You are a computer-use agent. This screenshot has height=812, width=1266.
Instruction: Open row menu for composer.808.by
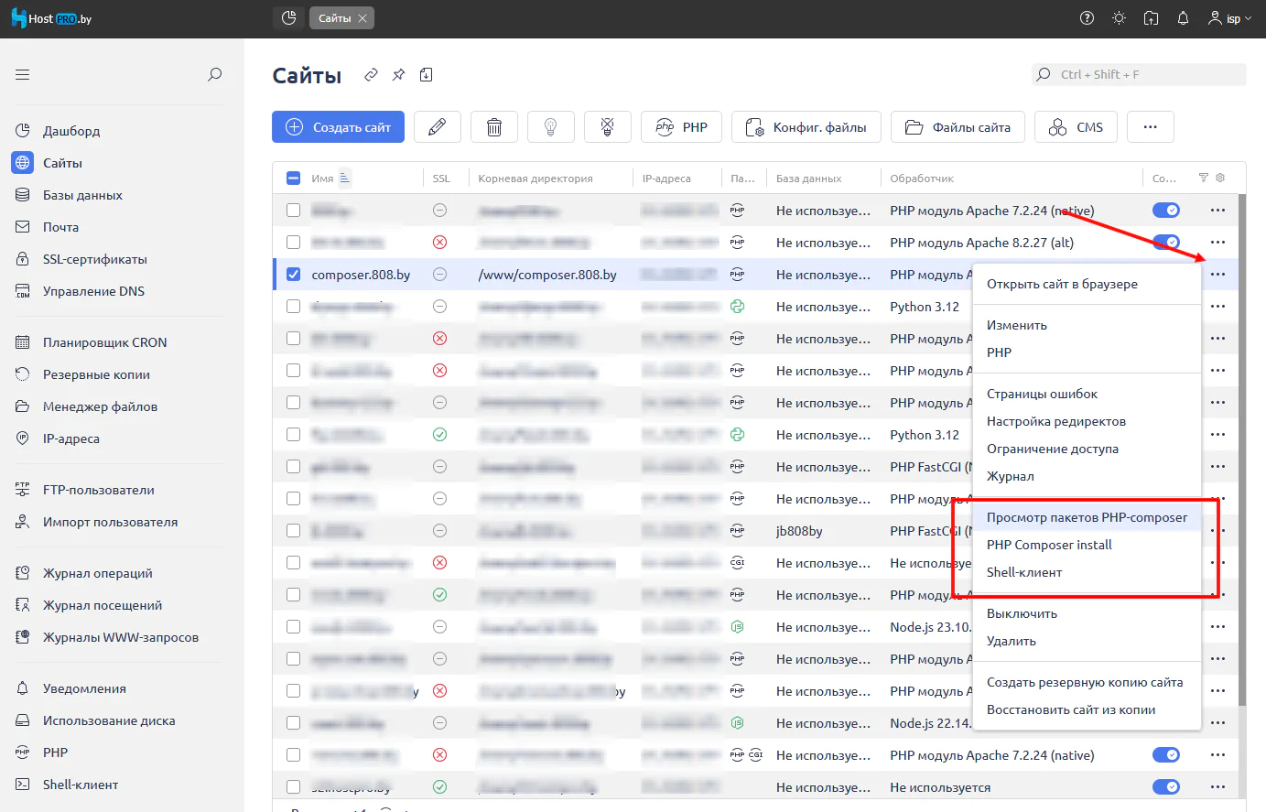(x=1217, y=275)
